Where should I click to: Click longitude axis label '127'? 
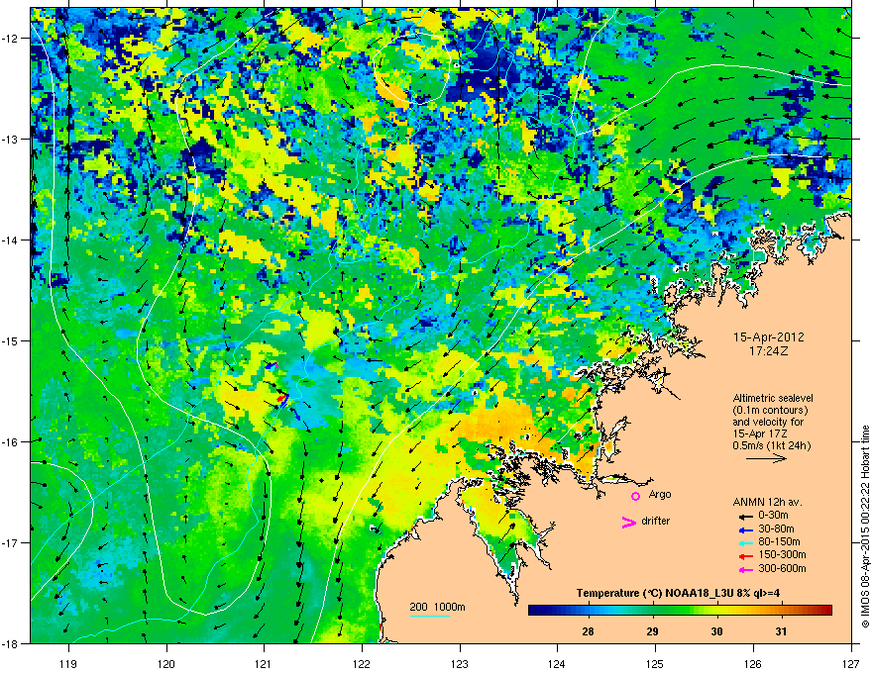(851, 663)
